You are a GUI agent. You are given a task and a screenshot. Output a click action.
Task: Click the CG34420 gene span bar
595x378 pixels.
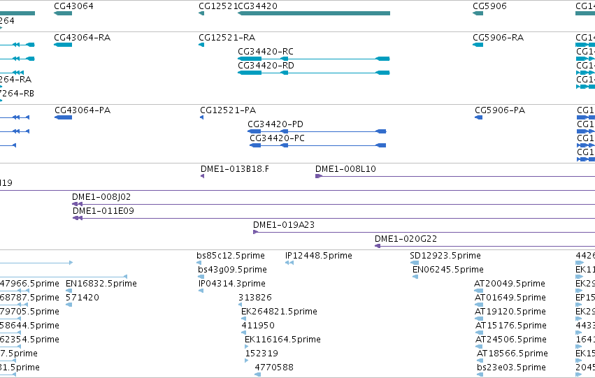pos(314,13)
